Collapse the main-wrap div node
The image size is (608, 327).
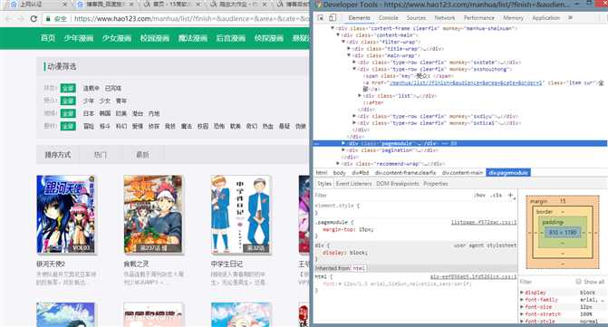coord(349,55)
